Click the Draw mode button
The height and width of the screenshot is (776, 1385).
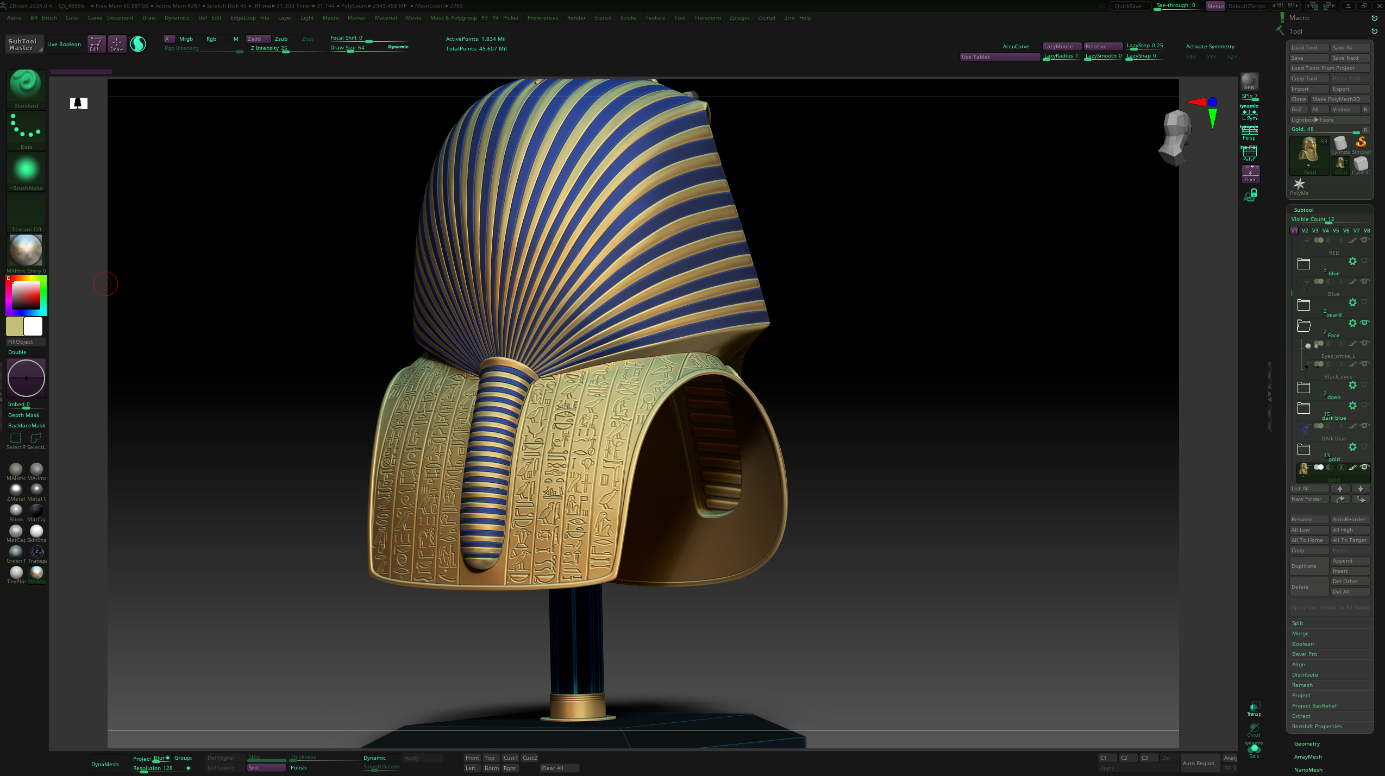(117, 43)
